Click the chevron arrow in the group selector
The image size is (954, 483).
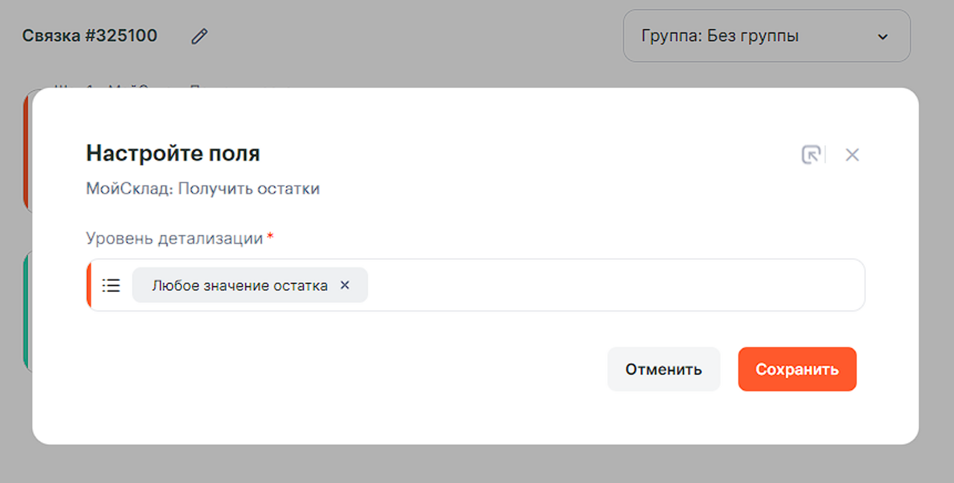click(x=882, y=37)
